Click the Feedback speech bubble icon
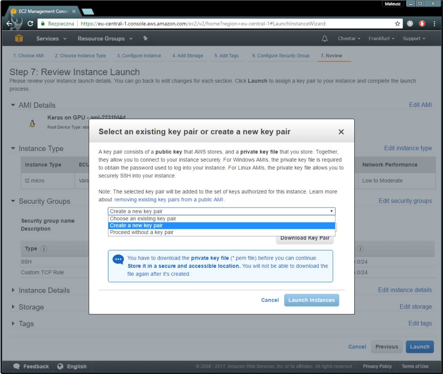 (18, 367)
